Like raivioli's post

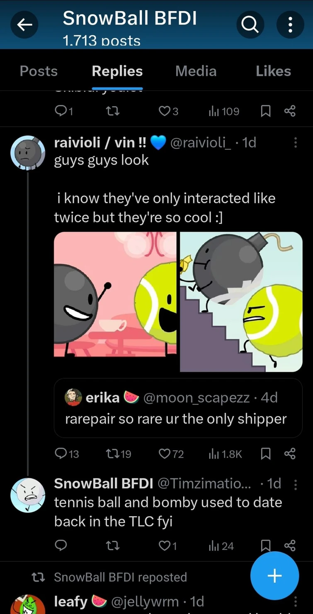[165, 453]
